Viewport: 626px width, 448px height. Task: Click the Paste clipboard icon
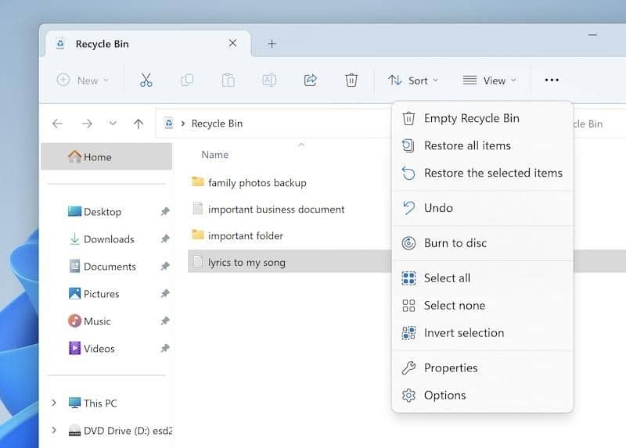(x=228, y=81)
